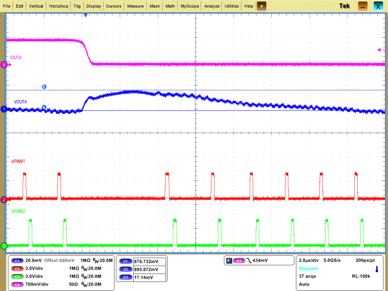This screenshot has height=291, width=388.
Task: Open the File menu
Action: (x=6, y=6)
